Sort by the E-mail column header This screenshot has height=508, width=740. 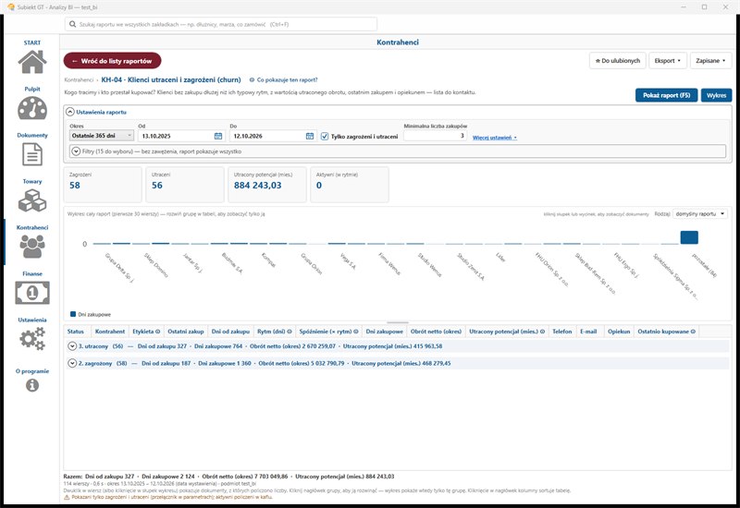[x=588, y=332]
